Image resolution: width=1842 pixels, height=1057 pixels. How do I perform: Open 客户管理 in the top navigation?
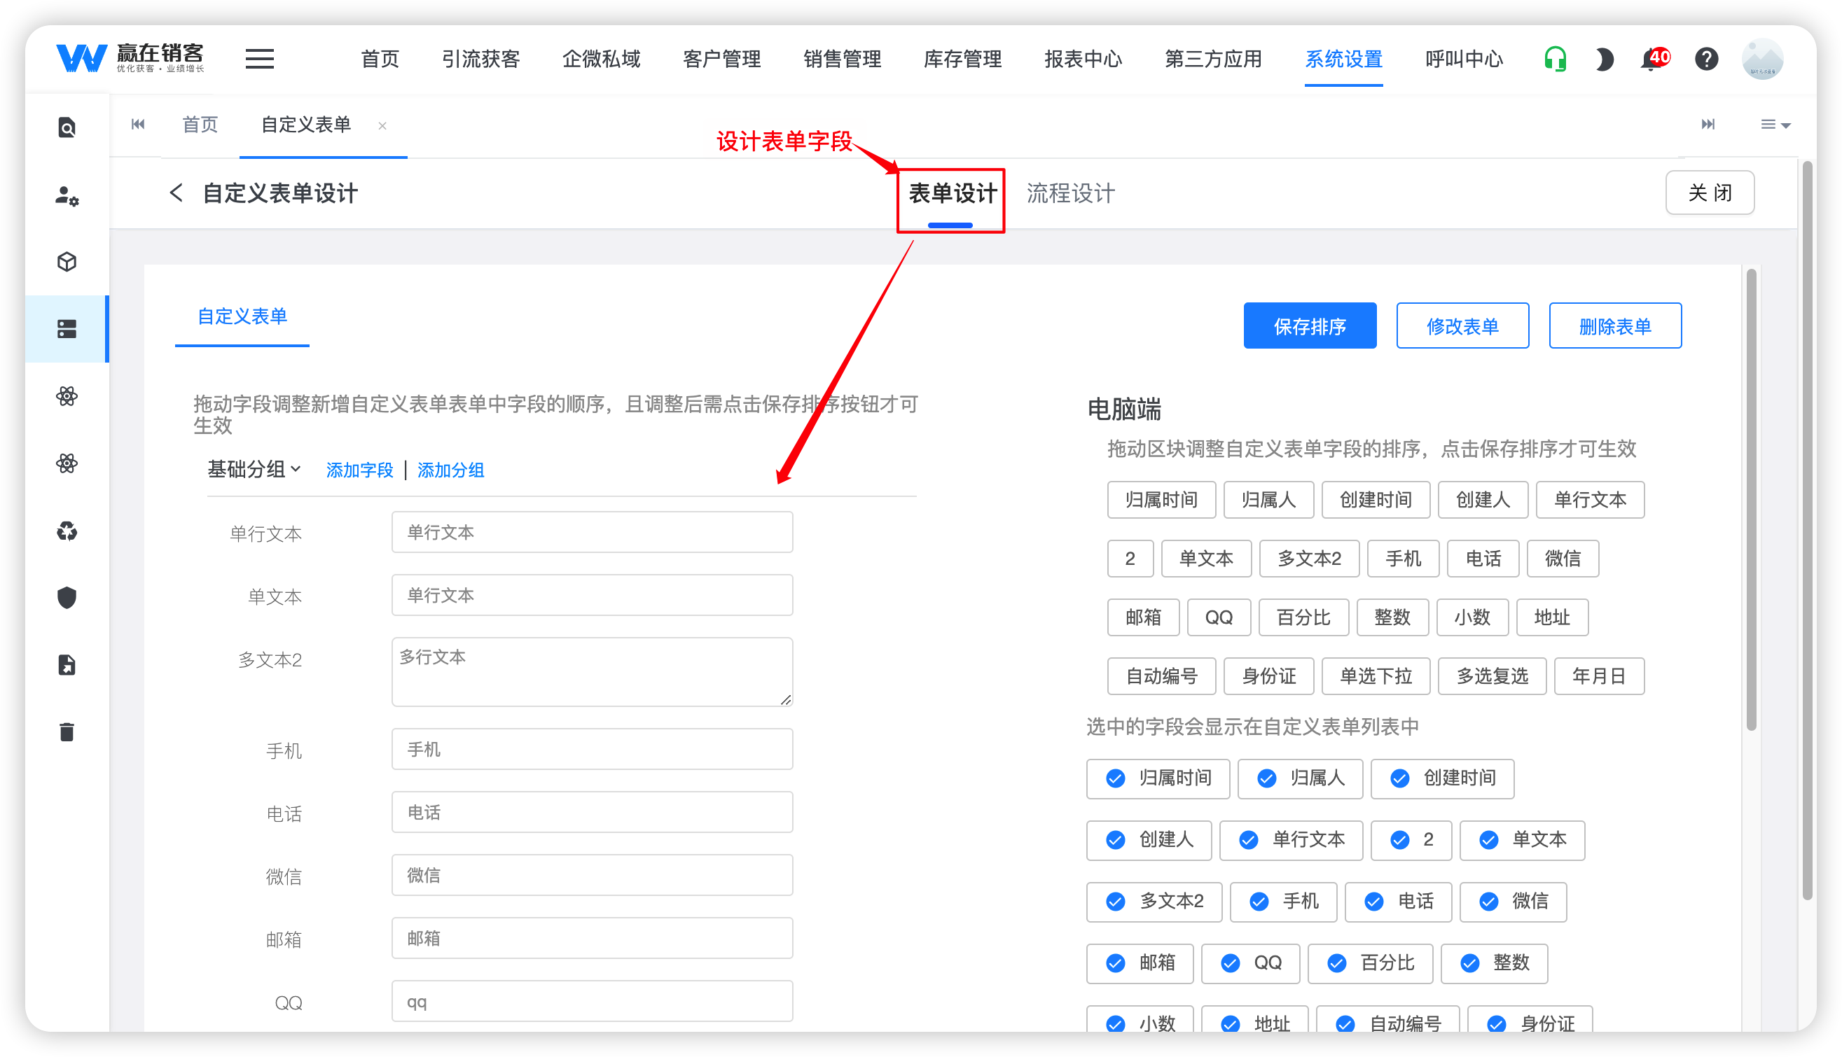click(721, 59)
